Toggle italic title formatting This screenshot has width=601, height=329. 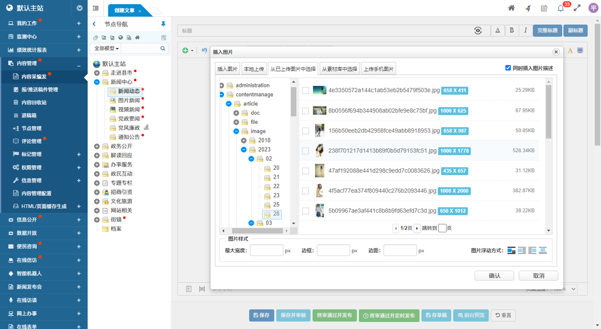click(525, 30)
